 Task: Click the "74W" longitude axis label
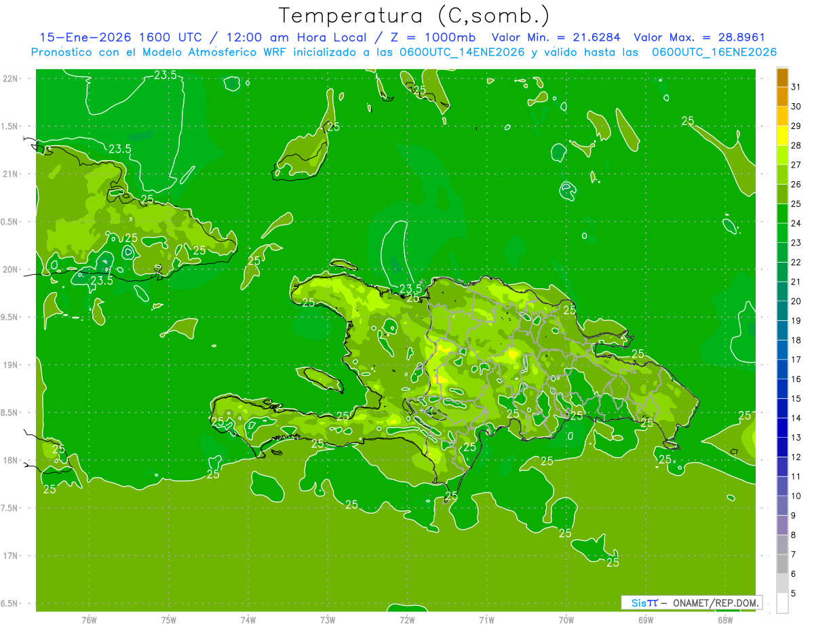pos(248,620)
